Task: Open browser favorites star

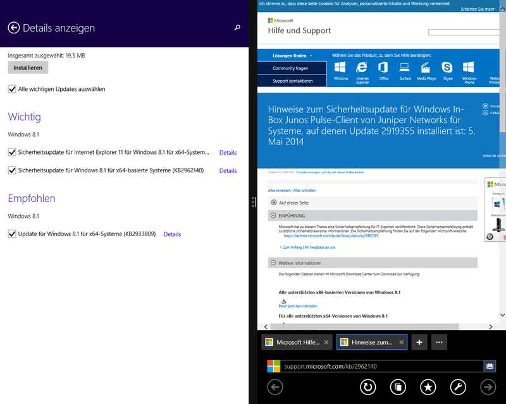Action: coord(428,387)
